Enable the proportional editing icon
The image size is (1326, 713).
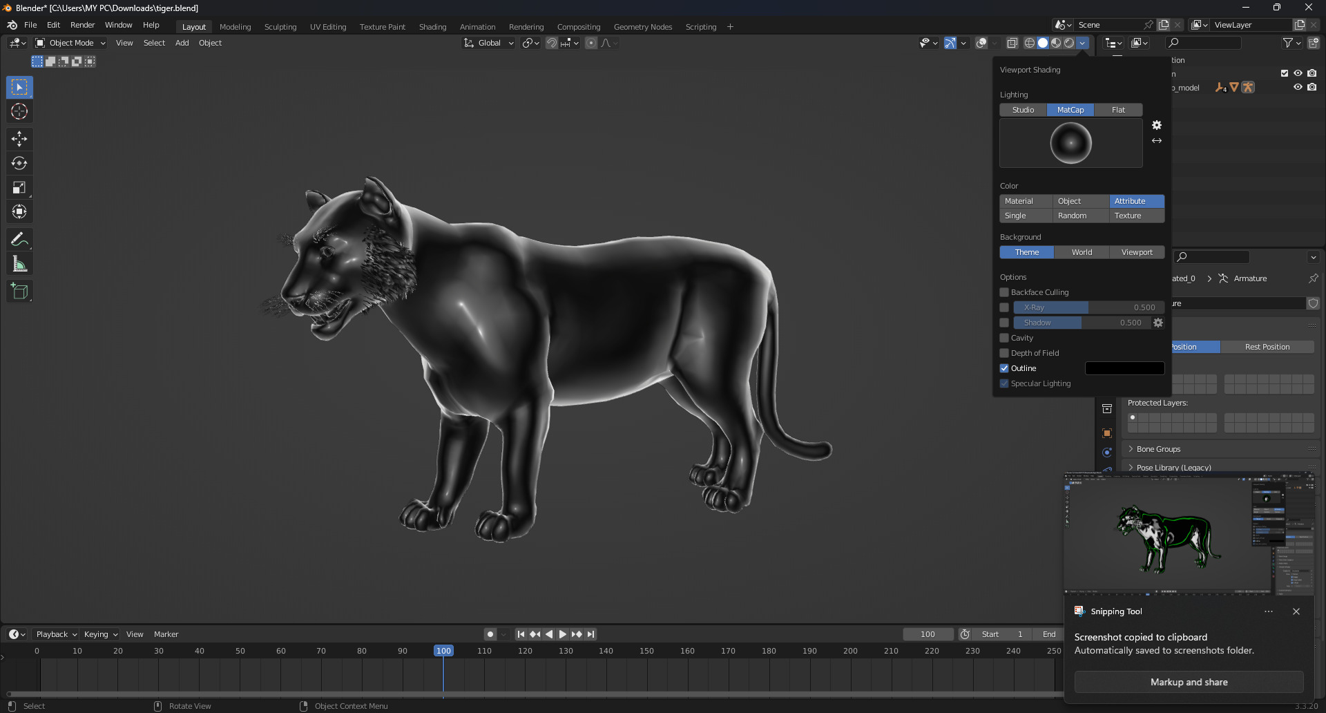591,43
